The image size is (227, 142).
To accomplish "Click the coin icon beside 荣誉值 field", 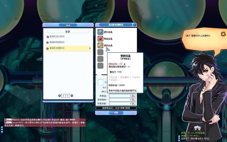I will coord(133,96).
